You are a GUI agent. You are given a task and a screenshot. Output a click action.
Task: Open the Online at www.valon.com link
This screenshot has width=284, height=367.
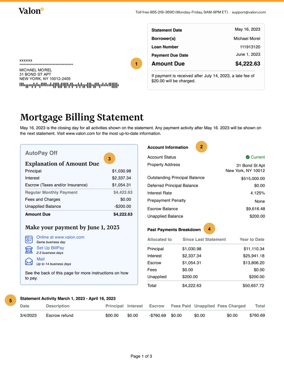60,237
